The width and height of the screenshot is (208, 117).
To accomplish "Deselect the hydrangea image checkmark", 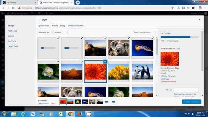I will coord(58,61).
